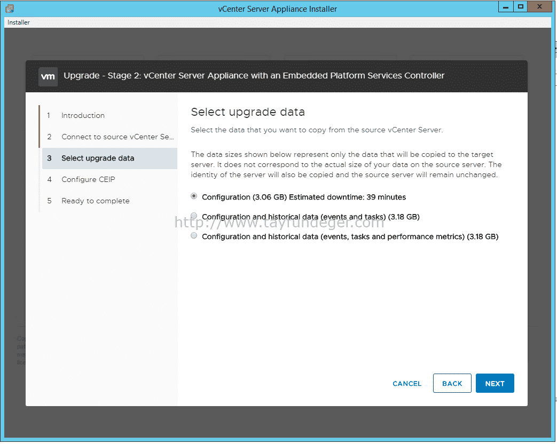Click the 'vCenter Server Appliance Installer' window title
Image resolution: width=557 pixels, height=444 pixels.
[x=278, y=9]
